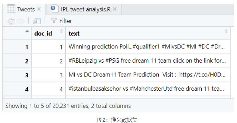Close the IPL tweet analysis.R tab
Viewport: 237px width, 123px height.
115,9
